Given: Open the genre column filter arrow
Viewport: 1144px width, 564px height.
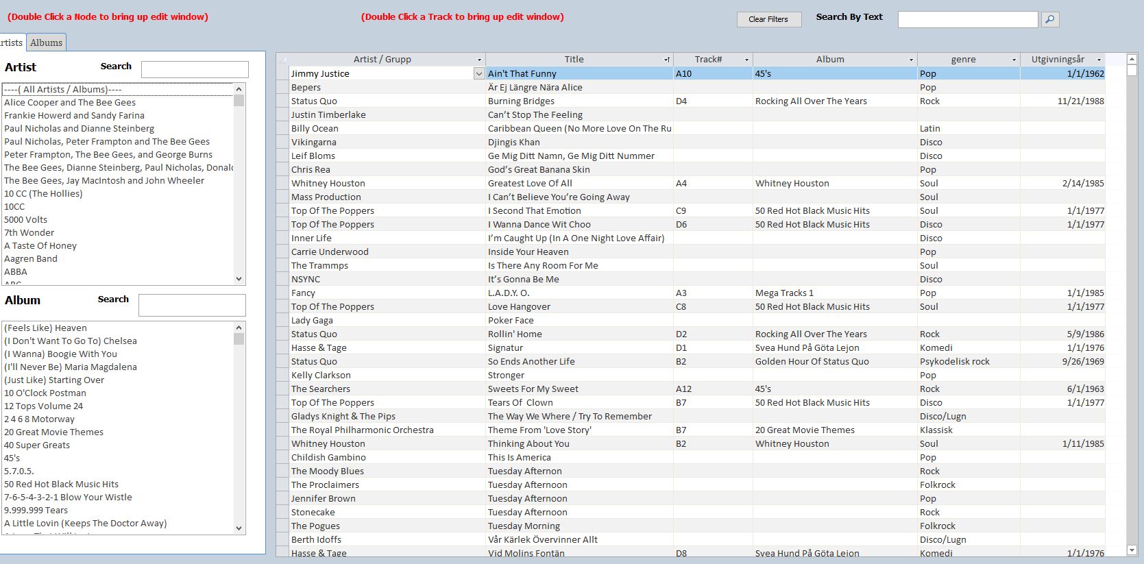Looking at the screenshot, I should pyautogui.click(x=1014, y=60).
